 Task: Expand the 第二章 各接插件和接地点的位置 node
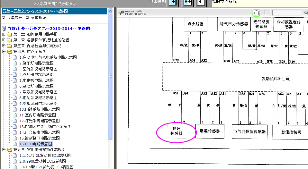click(x=4, y=40)
